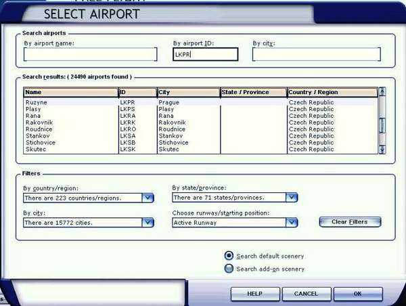Select the Rakovnik airport row

[x=70, y=123]
